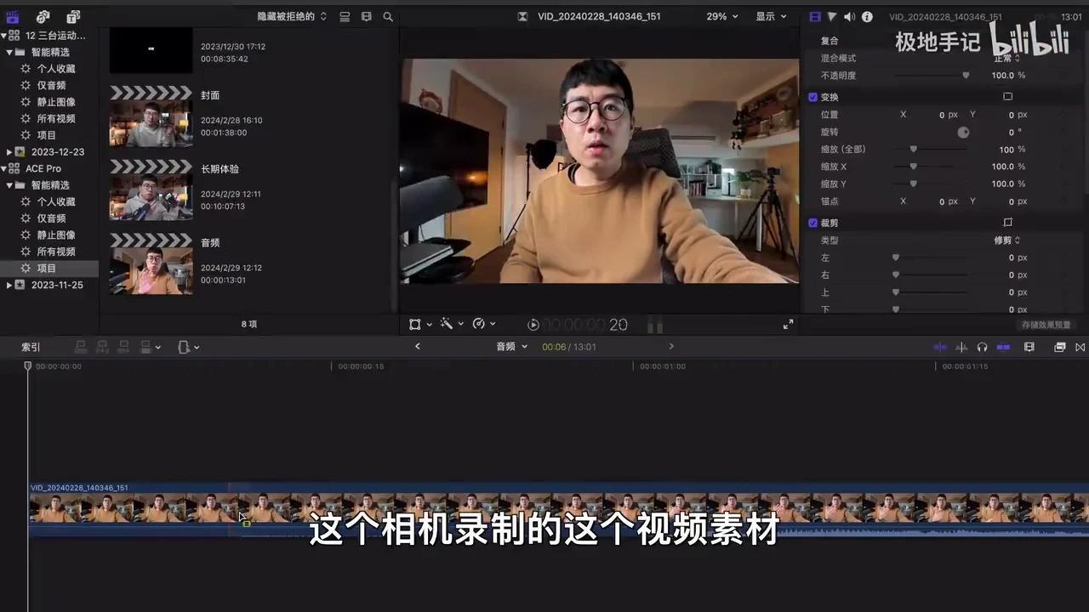Open the Libraries sidebar clapperboard icon

tap(13, 16)
